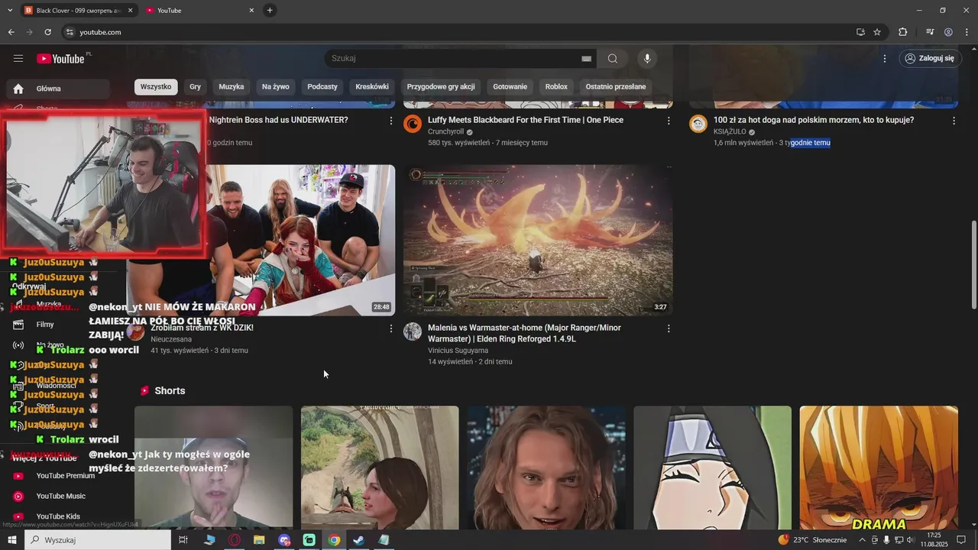Open 100 zł za hot doga video title
The height and width of the screenshot is (550, 978).
[814, 120]
